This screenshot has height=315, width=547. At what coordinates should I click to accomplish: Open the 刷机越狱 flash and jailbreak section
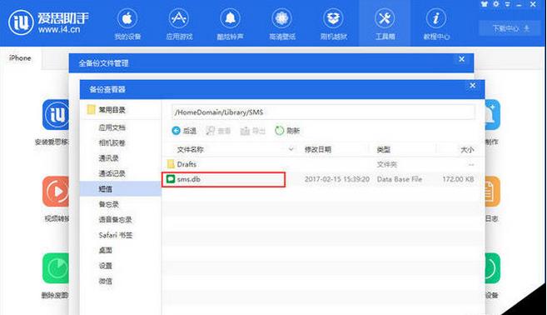click(x=334, y=23)
